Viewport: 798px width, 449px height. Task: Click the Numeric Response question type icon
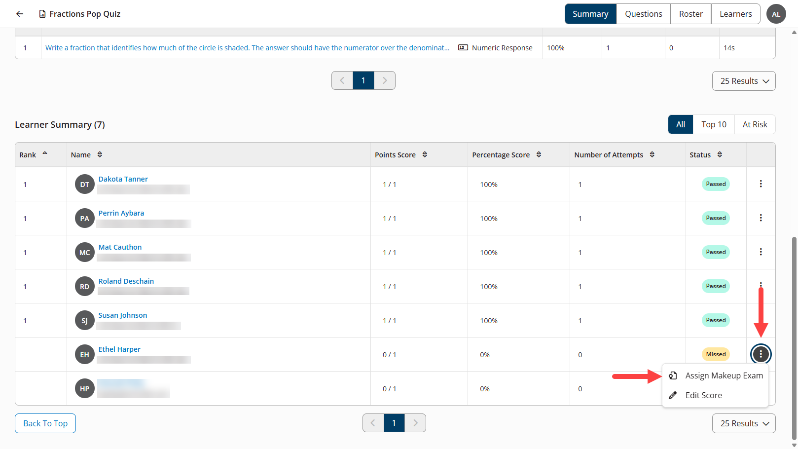click(x=463, y=47)
